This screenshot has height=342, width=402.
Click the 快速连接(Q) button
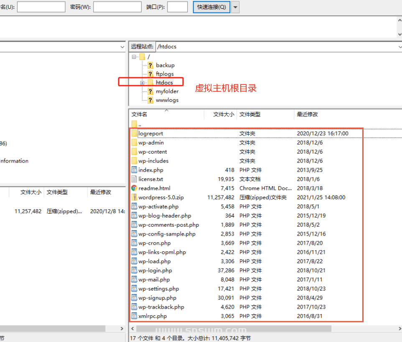pyautogui.click(x=211, y=7)
